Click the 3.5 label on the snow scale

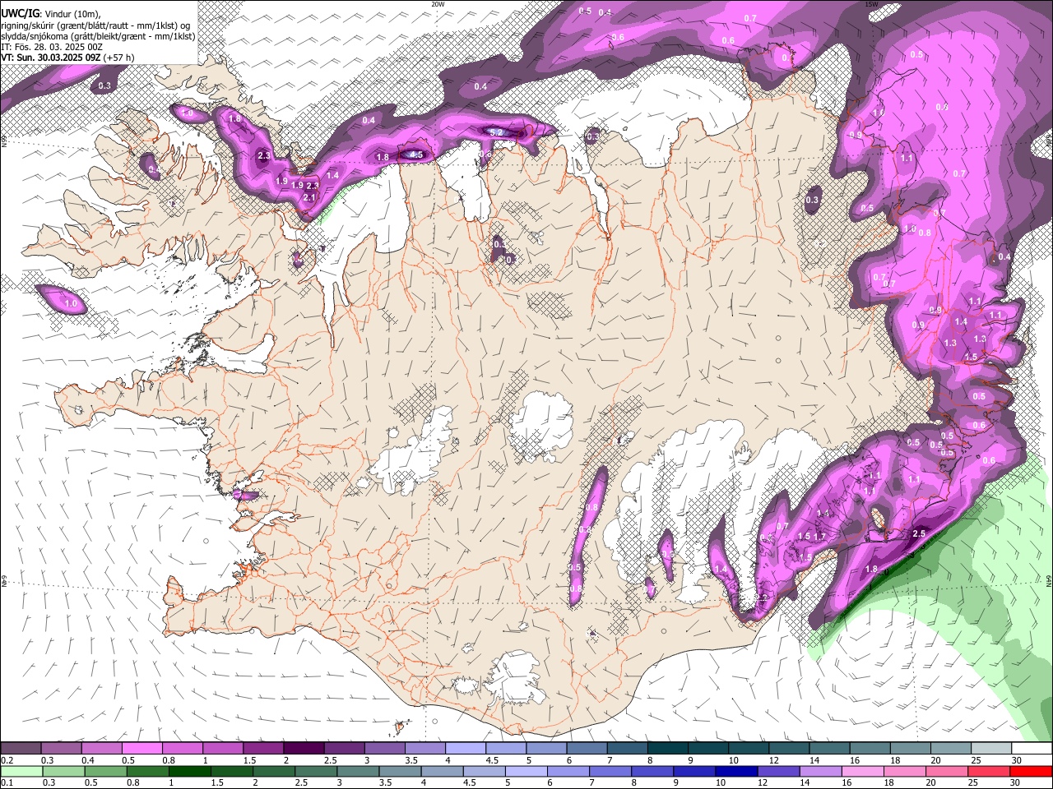click(x=411, y=760)
